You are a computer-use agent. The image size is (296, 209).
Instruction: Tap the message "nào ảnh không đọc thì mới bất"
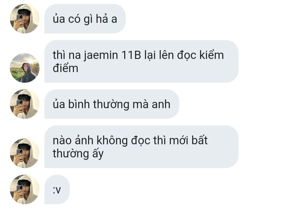[141, 147]
